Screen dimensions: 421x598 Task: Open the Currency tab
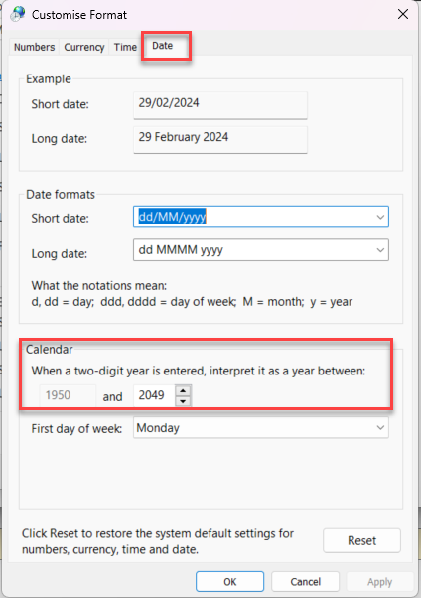click(83, 47)
